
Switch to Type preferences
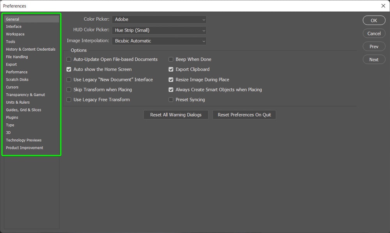32,125
